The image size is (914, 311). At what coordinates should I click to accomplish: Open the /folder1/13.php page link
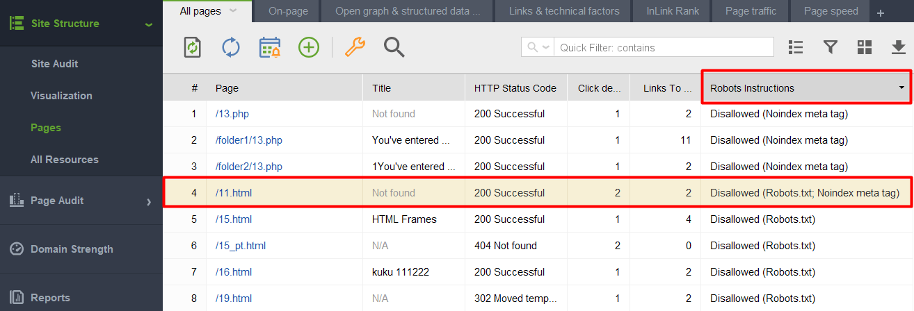click(249, 140)
